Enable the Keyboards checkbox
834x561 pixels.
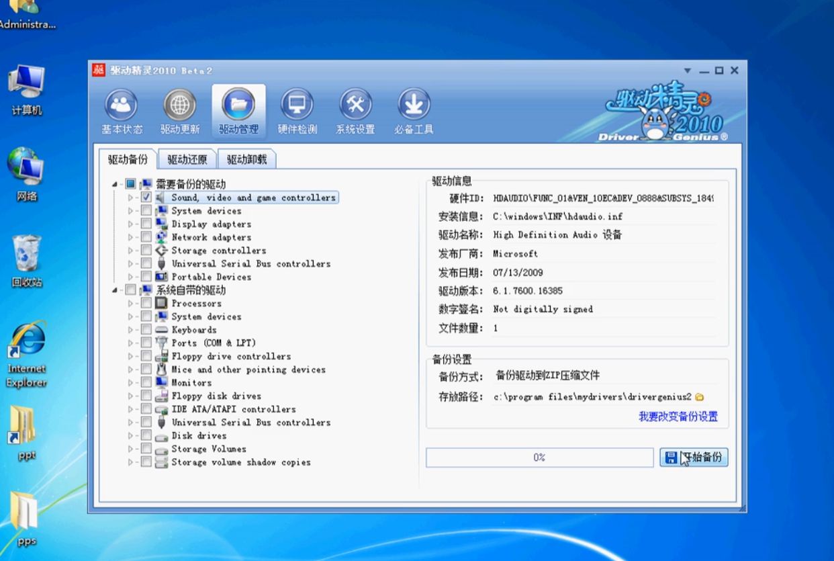pyautogui.click(x=146, y=330)
